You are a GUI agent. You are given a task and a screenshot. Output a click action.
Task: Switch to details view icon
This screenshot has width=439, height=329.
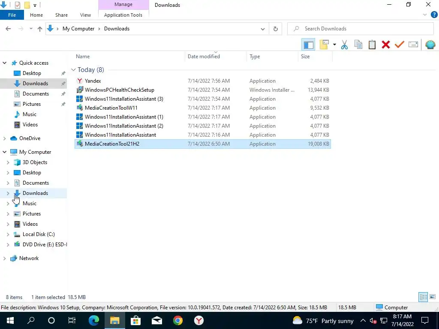(x=423, y=297)
